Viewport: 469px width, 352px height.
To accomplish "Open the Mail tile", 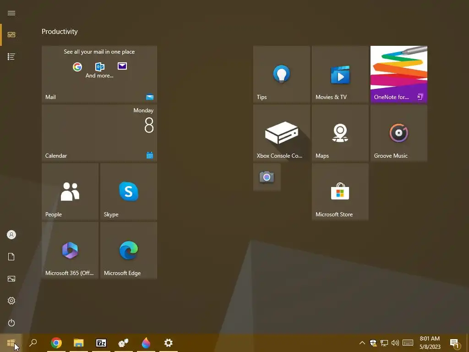I will (x=99, y=74).
